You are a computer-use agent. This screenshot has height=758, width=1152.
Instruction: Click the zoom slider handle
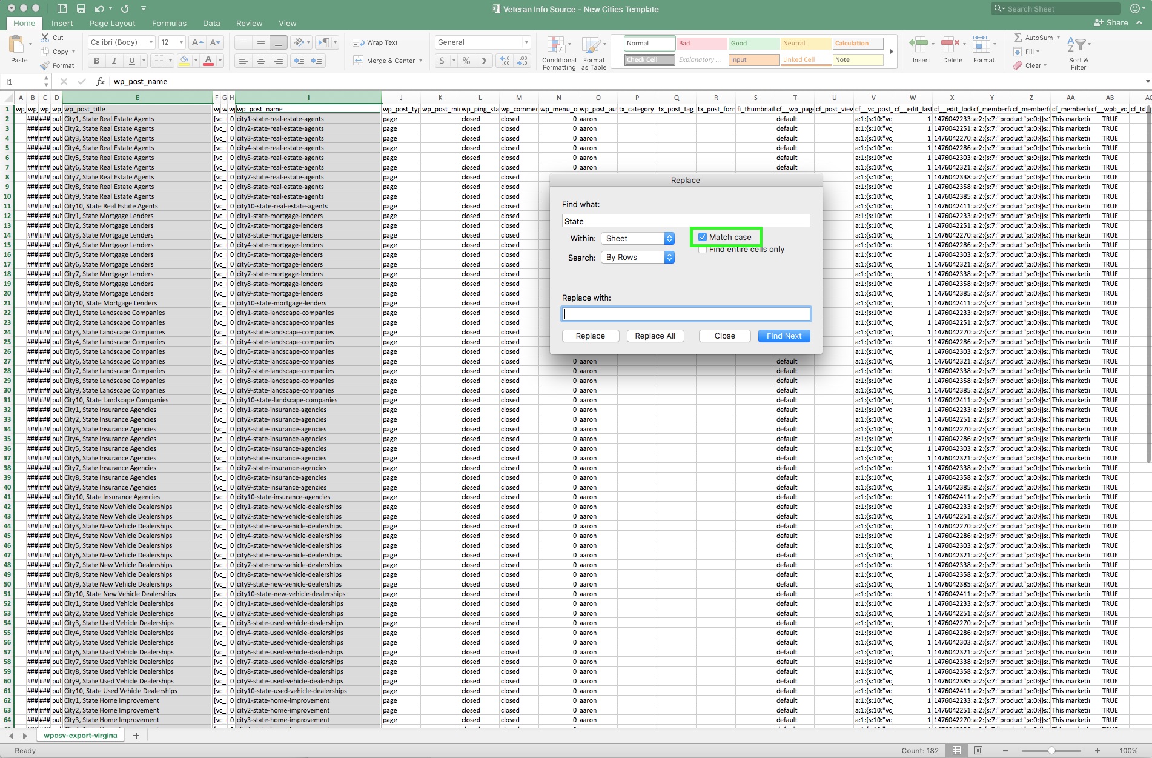1051,751
